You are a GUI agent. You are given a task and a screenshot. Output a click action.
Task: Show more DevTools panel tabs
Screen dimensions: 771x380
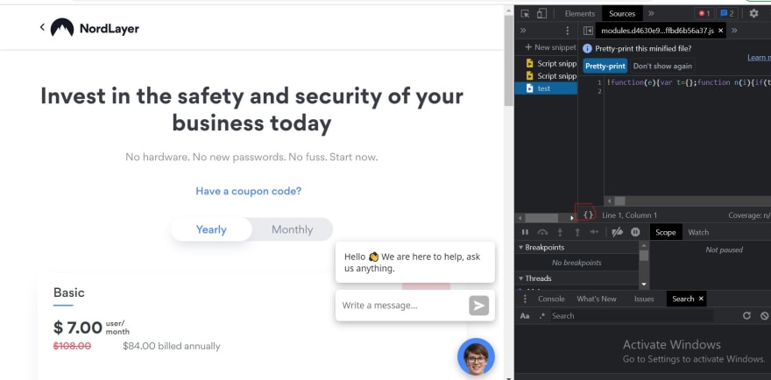click(651, 14)
